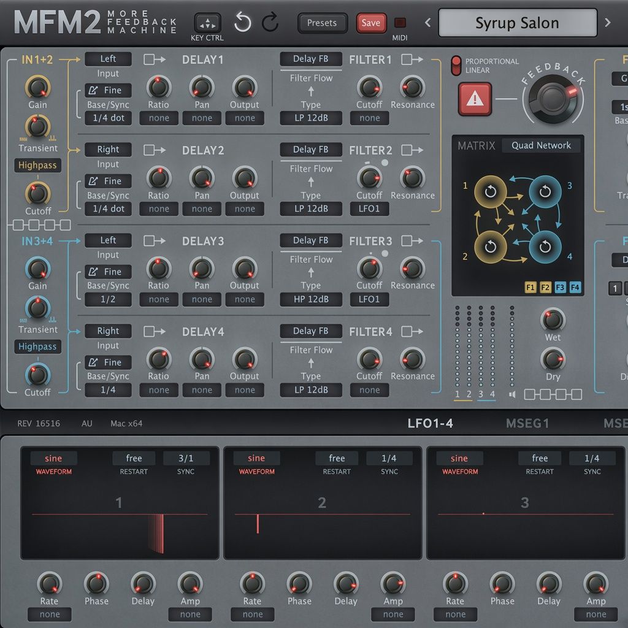The height and width of the screenshot is (628, 628).
Task: Click the DELAY4 routing arrow icon
Action: 155,332
